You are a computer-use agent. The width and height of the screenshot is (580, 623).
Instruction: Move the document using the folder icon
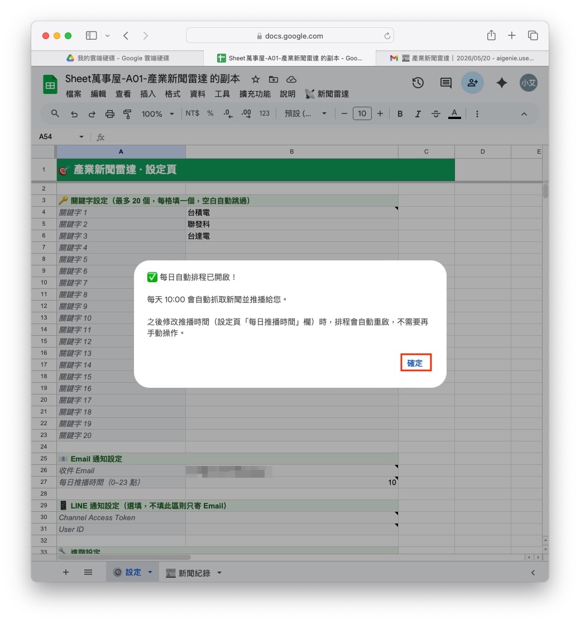coord(274,79)
